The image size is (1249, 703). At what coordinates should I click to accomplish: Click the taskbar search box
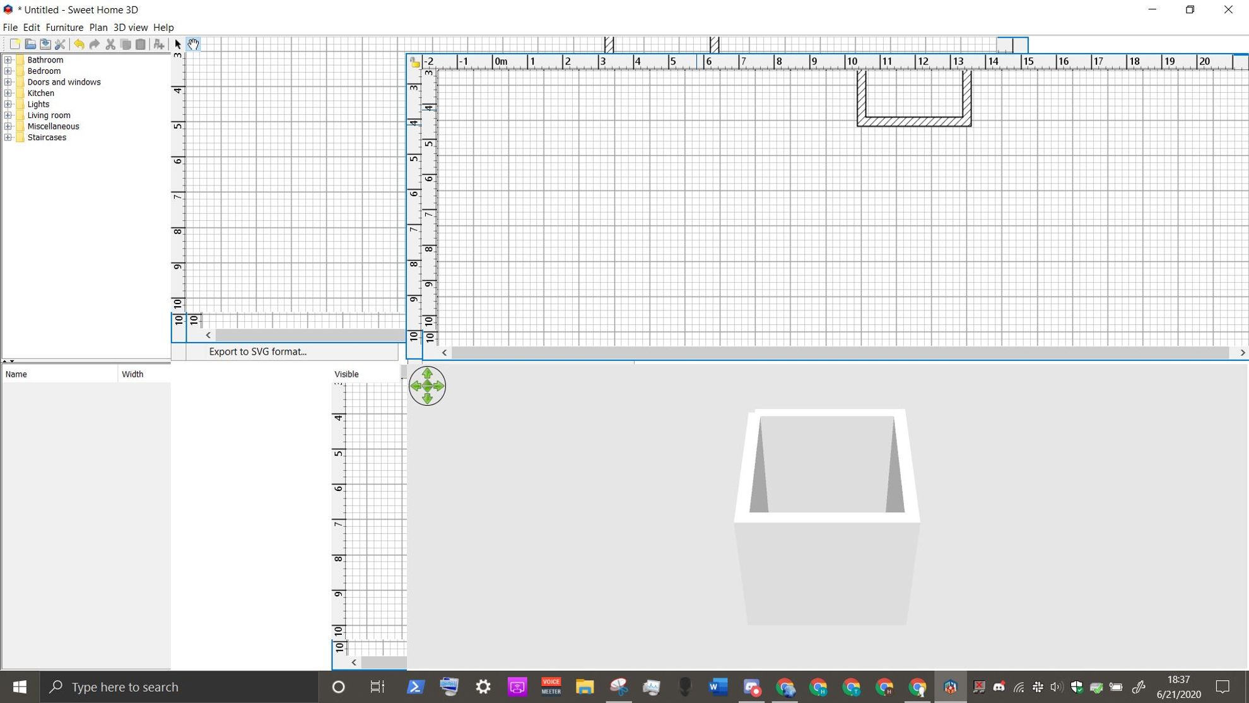[179, 687]
